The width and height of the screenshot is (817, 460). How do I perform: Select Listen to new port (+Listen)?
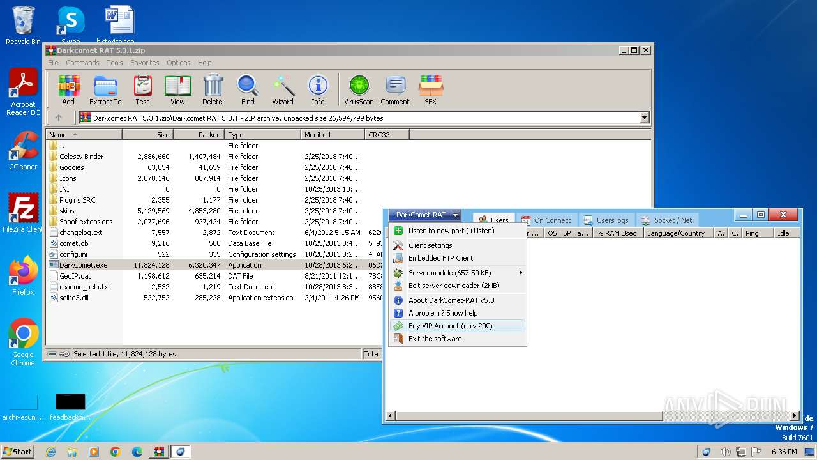458,231
